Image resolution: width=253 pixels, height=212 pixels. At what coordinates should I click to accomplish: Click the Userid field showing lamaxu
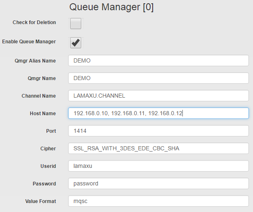158,166
